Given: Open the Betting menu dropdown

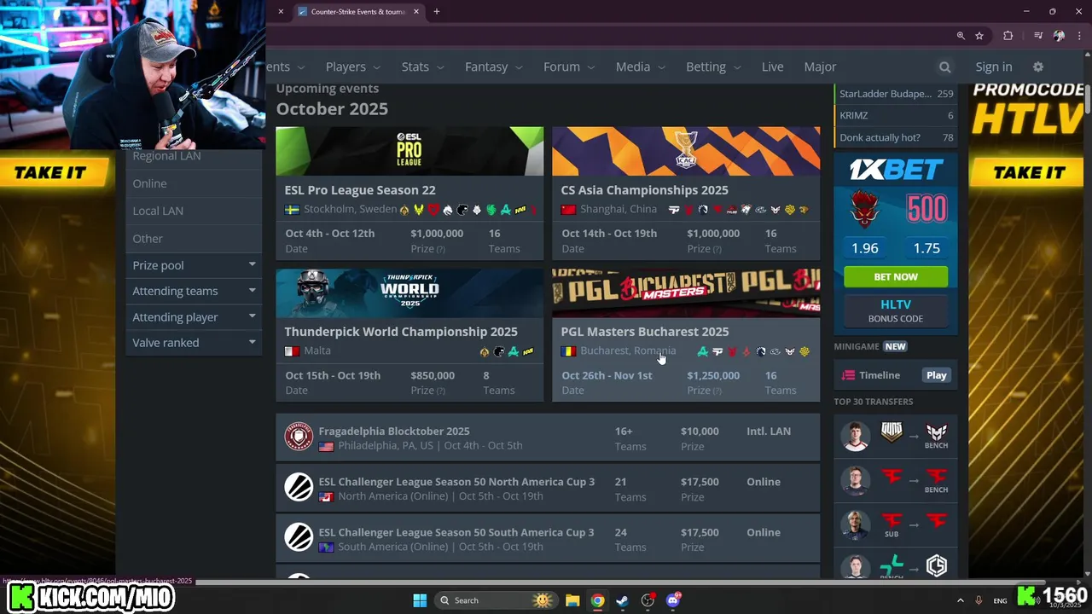Looking at the screenshot, I should click(x=713, y=67).
